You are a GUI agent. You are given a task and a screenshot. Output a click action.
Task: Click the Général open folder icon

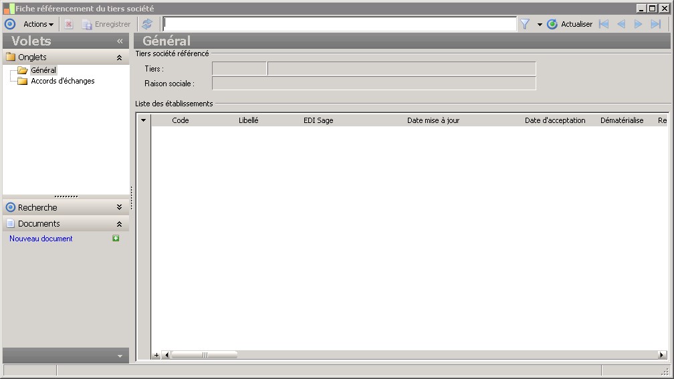point(22,70)
